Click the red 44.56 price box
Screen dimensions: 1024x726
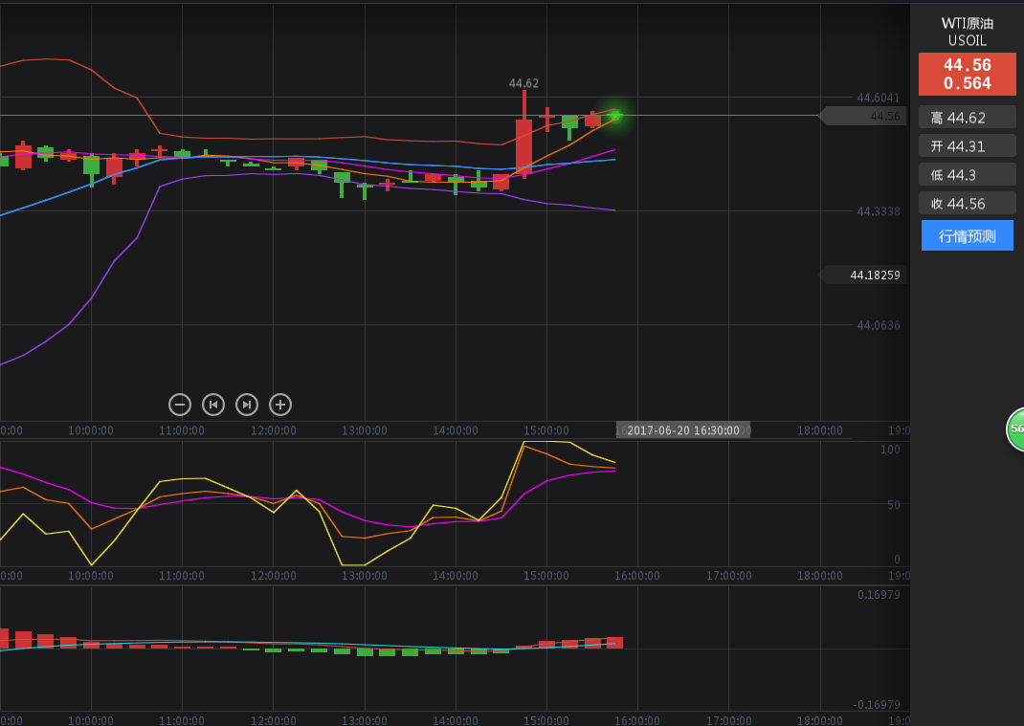click(x=967, y=74)
